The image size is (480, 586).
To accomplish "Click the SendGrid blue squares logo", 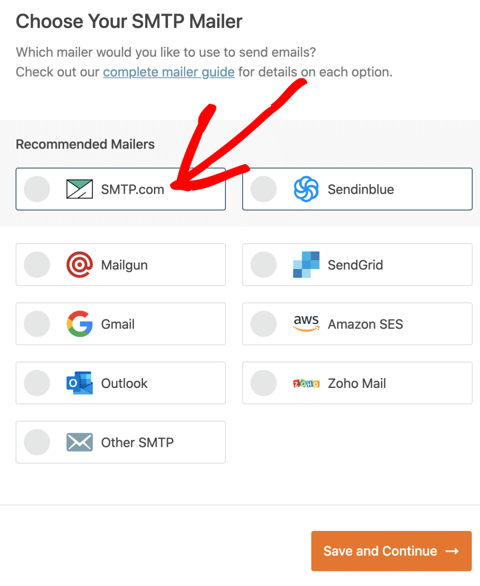I will 306,265.
